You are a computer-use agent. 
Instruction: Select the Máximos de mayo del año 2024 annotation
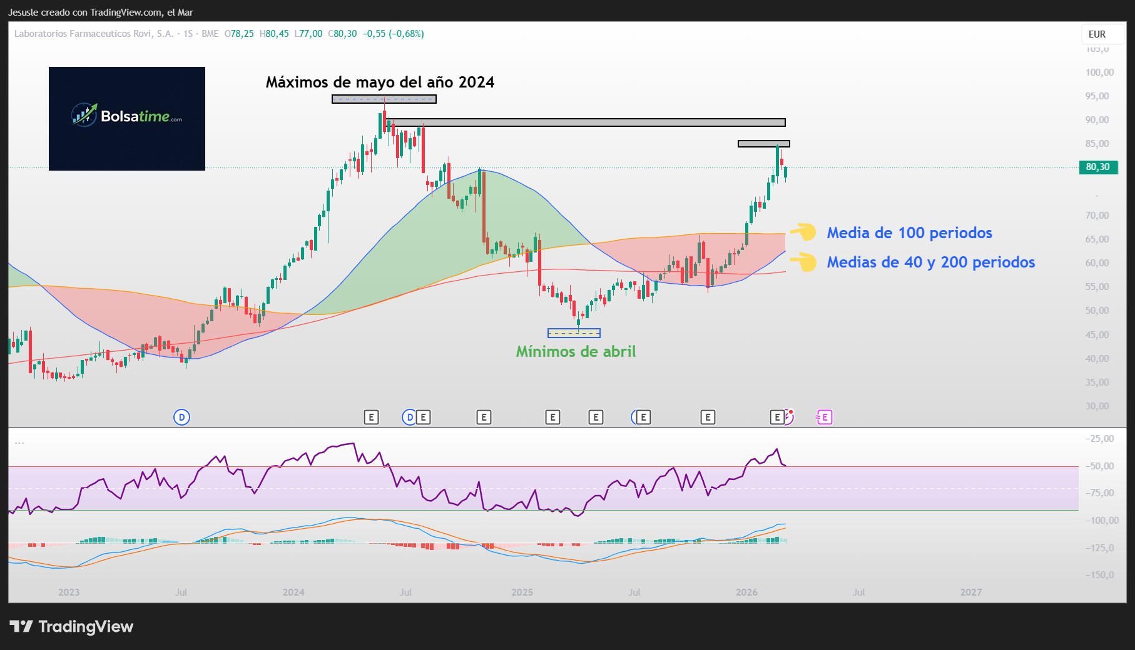tap(380, 81)
